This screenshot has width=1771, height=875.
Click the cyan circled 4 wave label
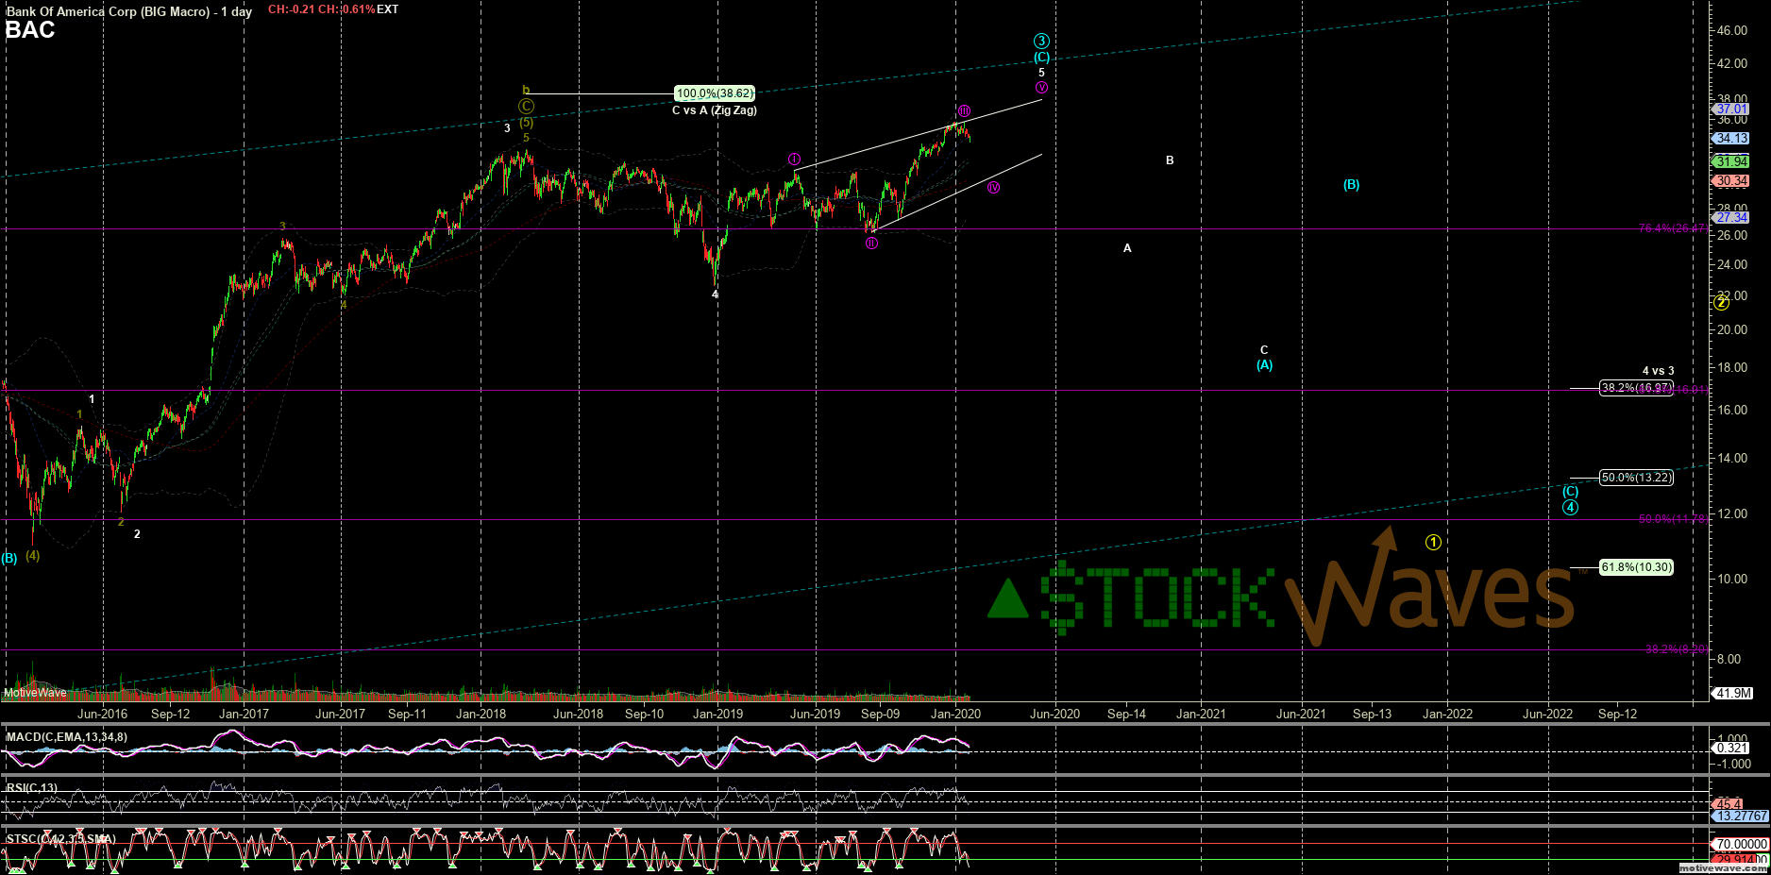click(x=1570, y=508)
